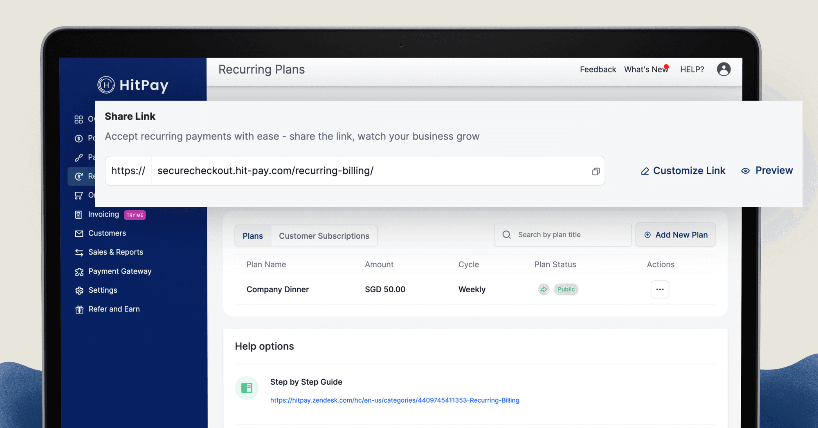818x428 pixels.
Task: Click the Plan Status column header
Action: (x=555, y=264)
